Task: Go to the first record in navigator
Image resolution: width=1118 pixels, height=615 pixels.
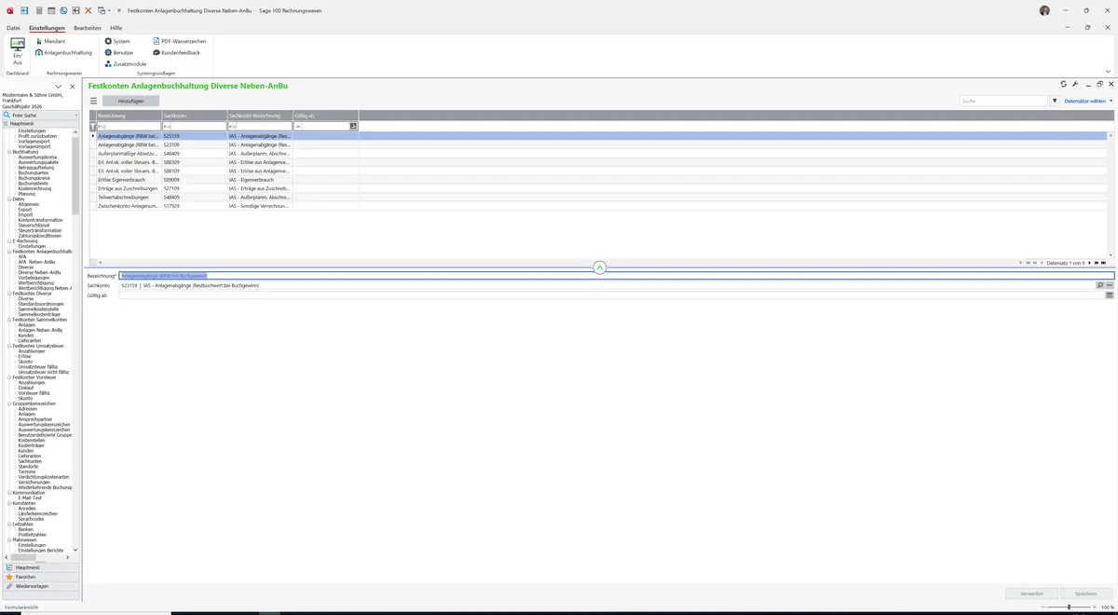Action: tap(1028, 263)
